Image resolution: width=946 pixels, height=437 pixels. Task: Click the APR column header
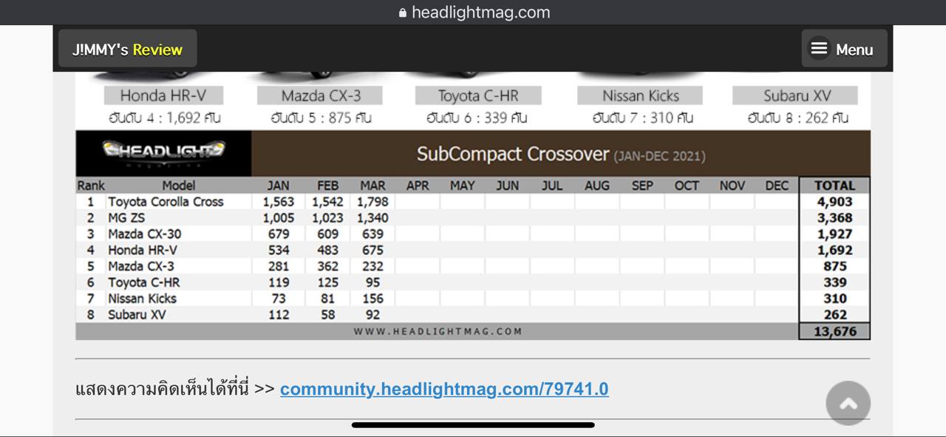[418, 186]
